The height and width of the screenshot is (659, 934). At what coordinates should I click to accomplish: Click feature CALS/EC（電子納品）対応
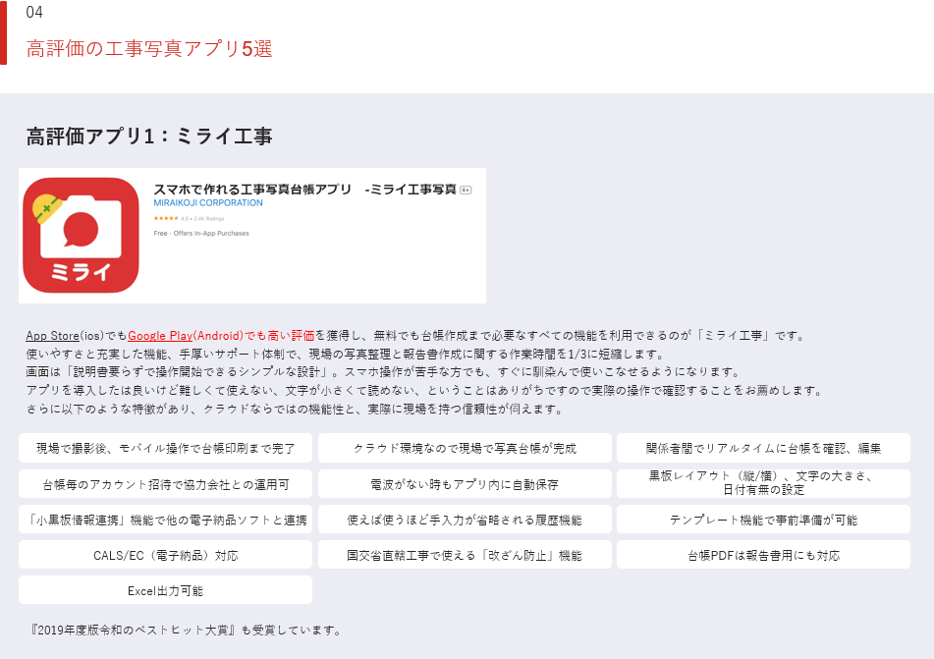[166, 555]
